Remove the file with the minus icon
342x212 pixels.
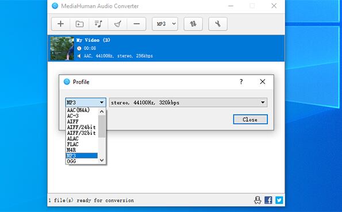[x=137, y=24]
